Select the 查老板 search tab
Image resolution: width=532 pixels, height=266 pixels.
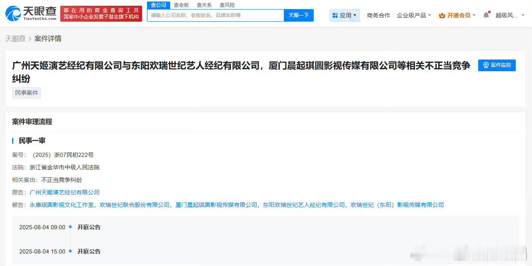click(182, 5)
